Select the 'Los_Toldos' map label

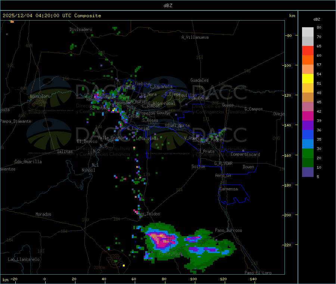pyautogui.click(x=149, y=214)
